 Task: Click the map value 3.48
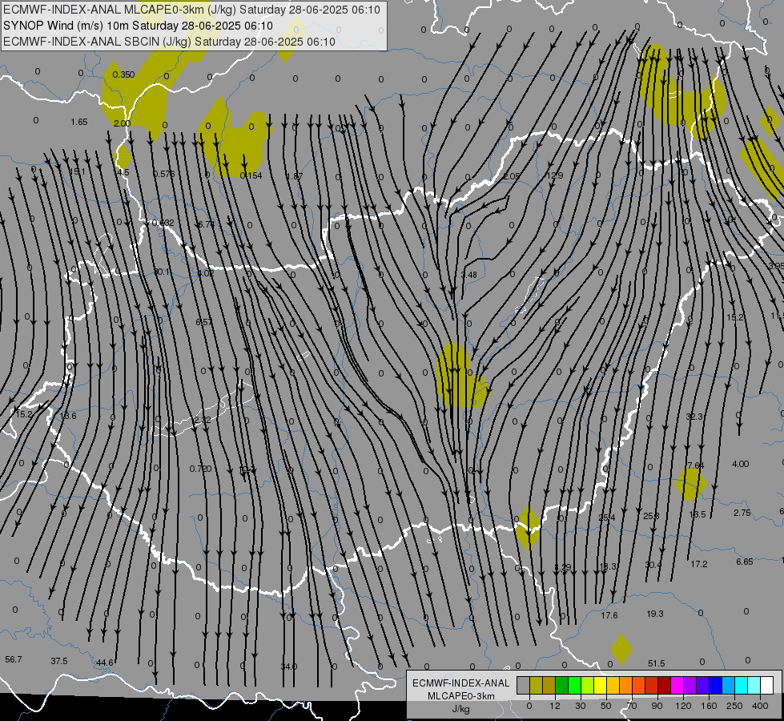469,275
